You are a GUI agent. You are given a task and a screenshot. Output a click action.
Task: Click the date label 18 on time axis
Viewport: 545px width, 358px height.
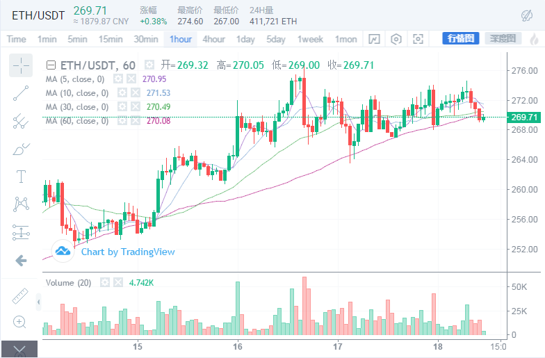coord(438,346)
